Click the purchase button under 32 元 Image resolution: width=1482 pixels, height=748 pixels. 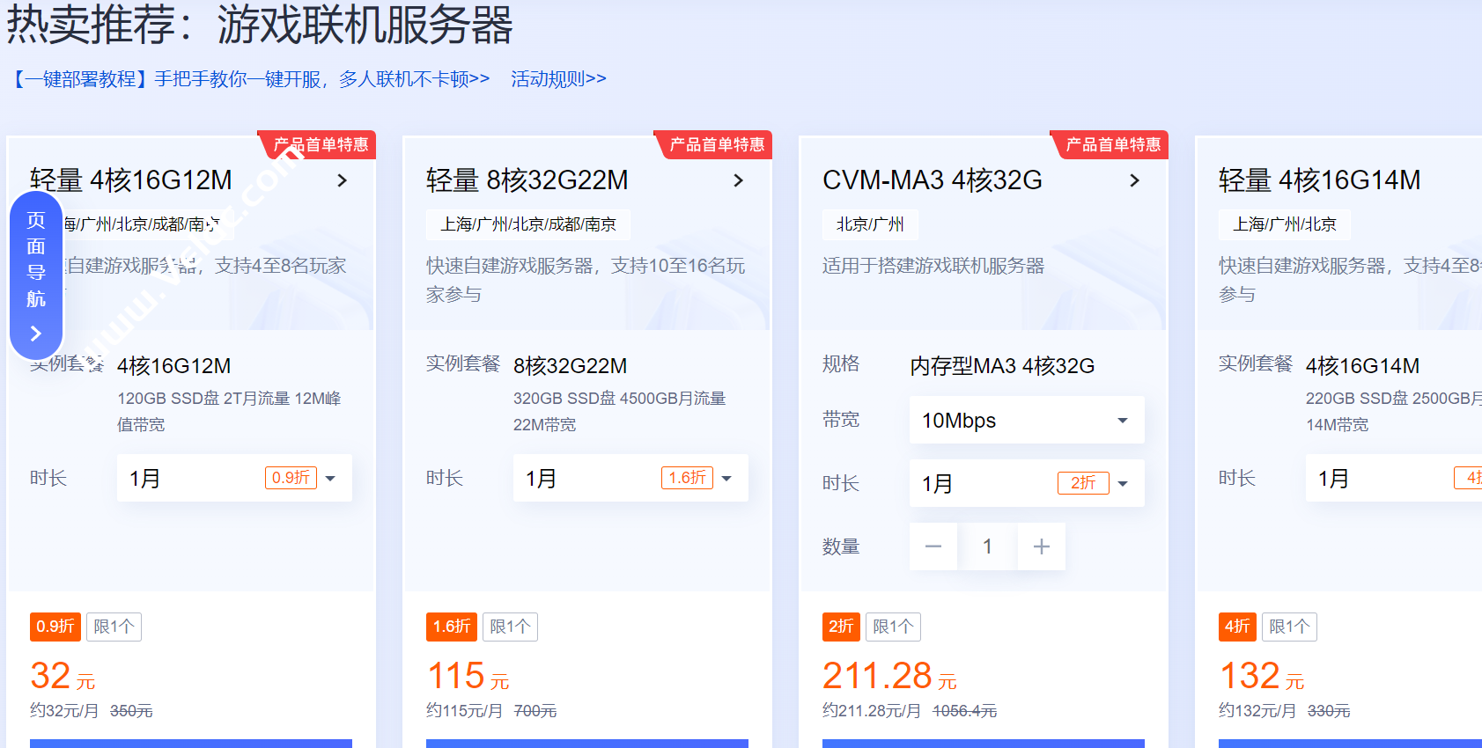pos(191,743)
